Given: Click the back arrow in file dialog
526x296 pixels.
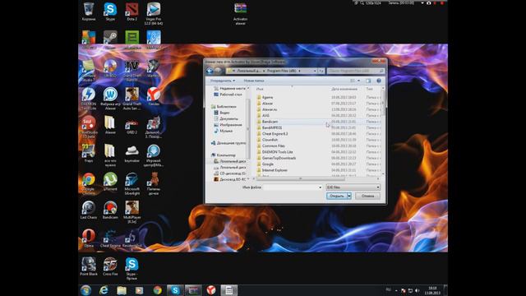Looking at the screenshot, I should 210,71.
